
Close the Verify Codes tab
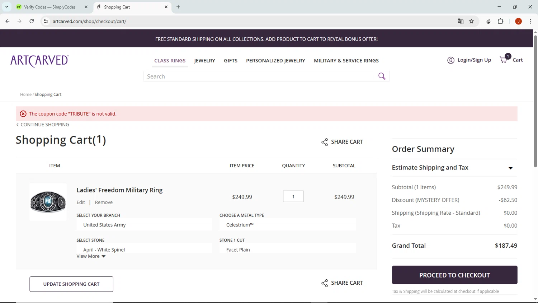coord(86,7)
